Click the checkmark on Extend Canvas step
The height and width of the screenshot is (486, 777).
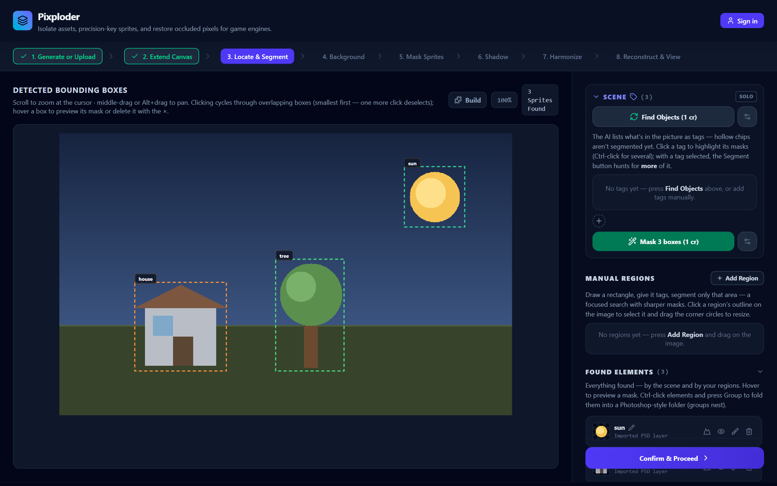pos(135,56)
